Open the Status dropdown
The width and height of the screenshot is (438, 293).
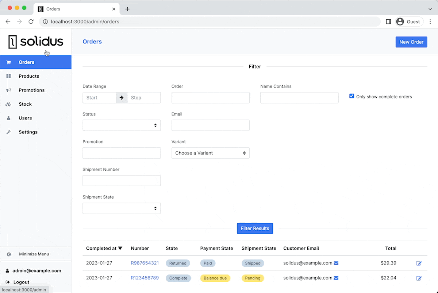pos(122,125)
